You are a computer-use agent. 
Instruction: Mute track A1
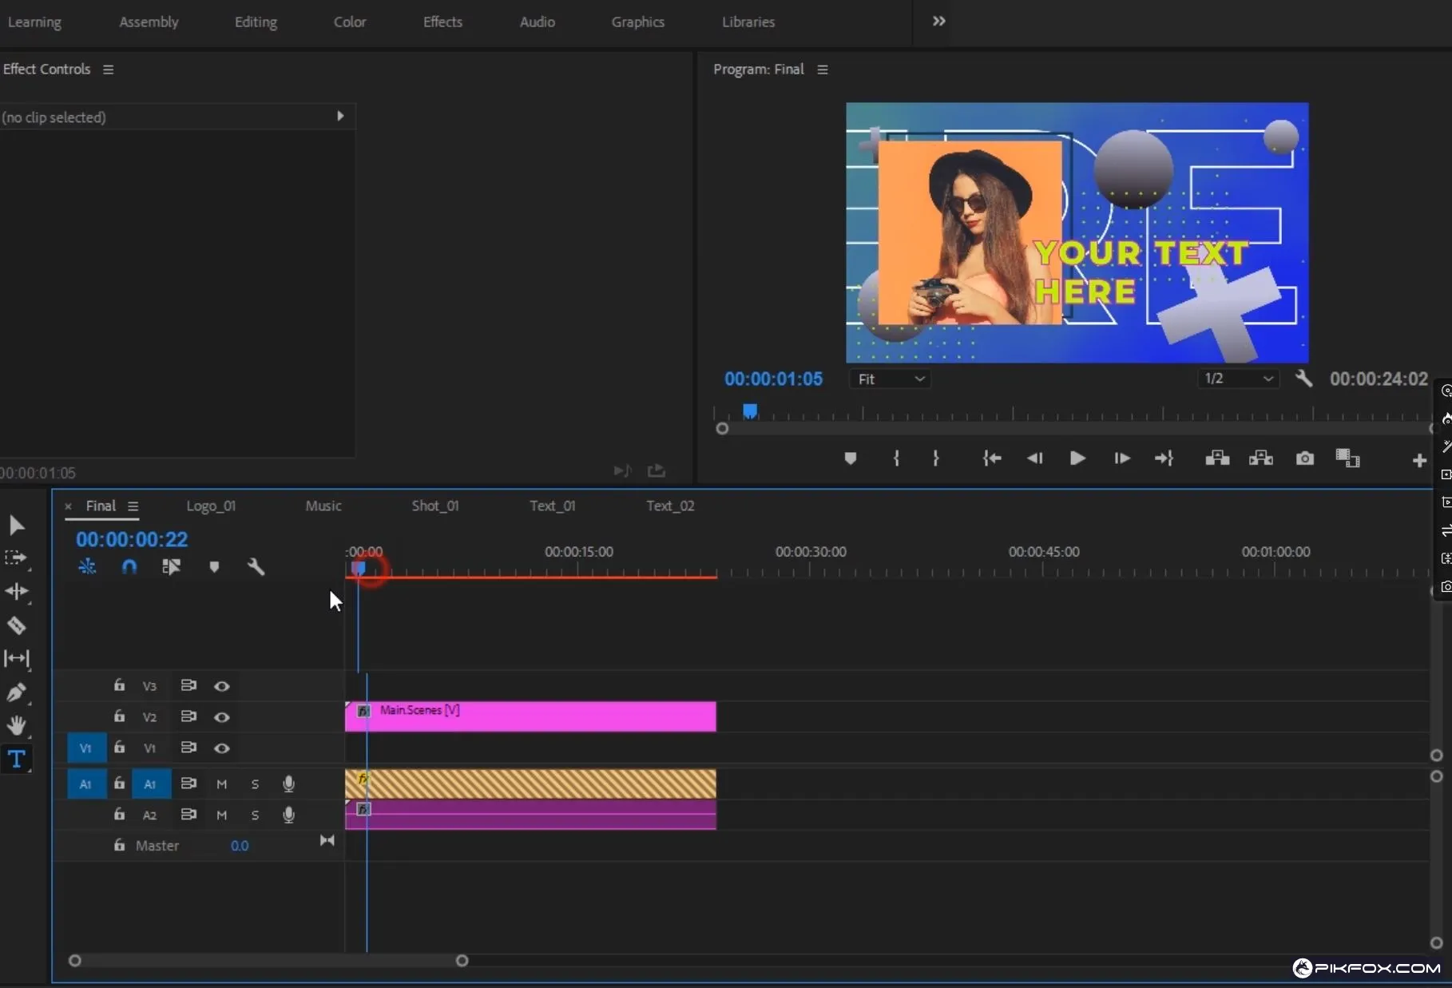coord(222,784)
